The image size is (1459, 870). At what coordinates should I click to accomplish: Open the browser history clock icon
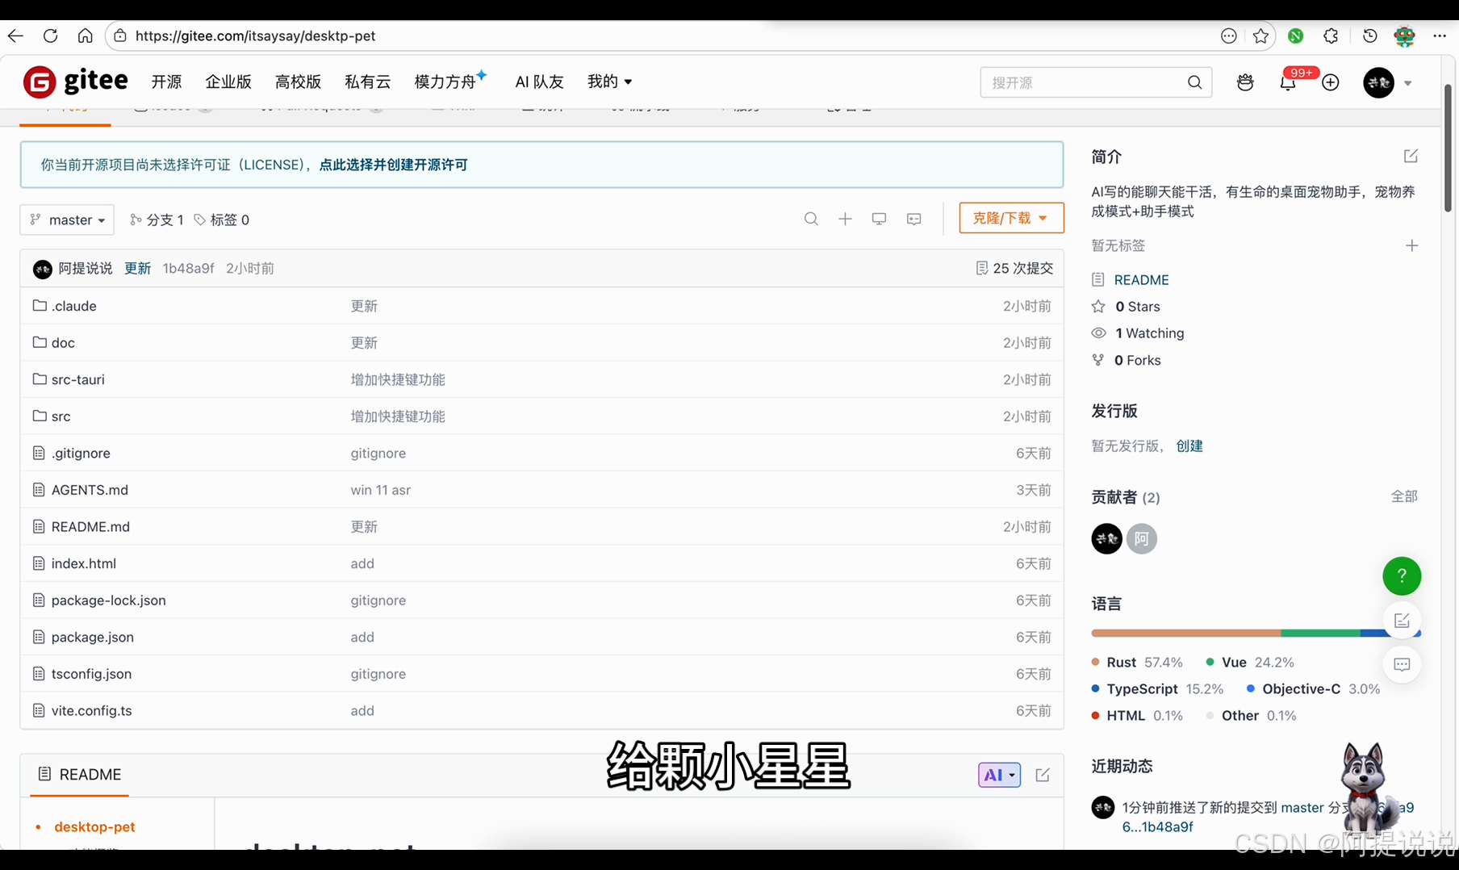[1369, 36]
